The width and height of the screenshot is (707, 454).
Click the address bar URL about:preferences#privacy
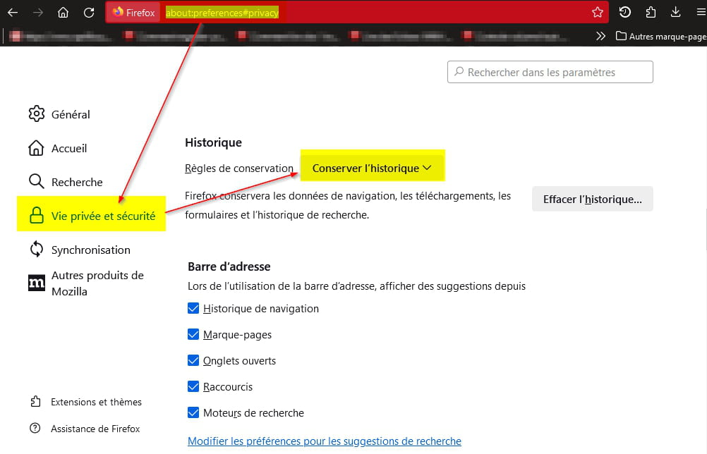pos(222,13)
